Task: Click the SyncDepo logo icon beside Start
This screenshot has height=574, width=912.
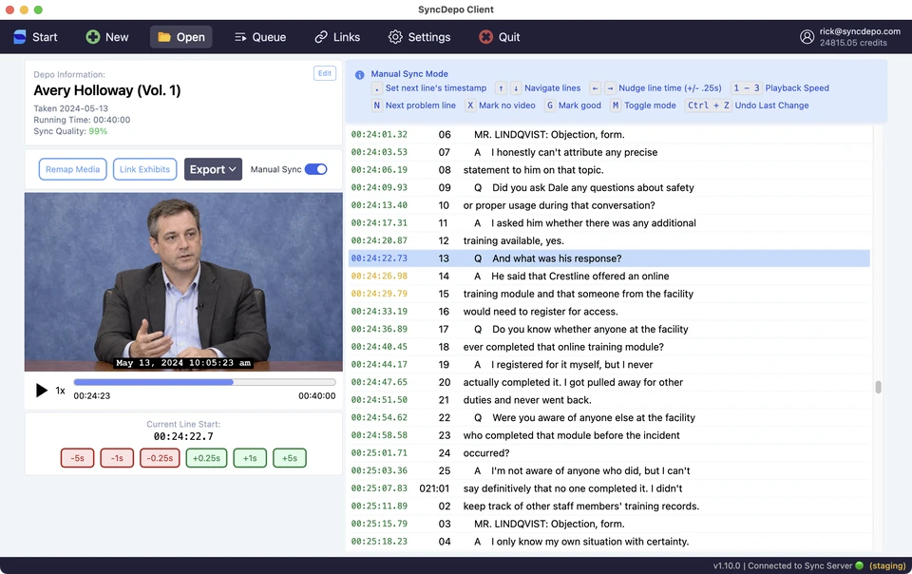Action: coord(20,37)
